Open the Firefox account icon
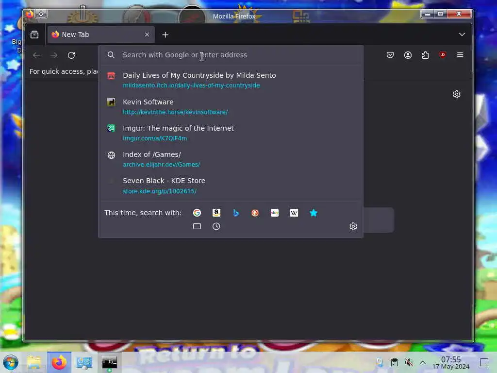This screenshot has height=373, width=497. [408, 55]
